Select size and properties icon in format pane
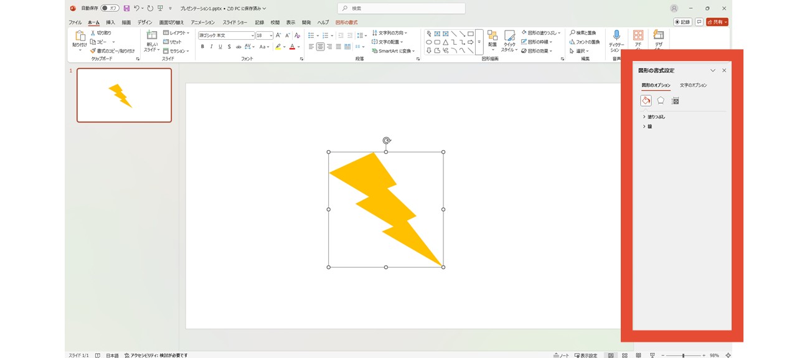 click(x=675, y=100)
